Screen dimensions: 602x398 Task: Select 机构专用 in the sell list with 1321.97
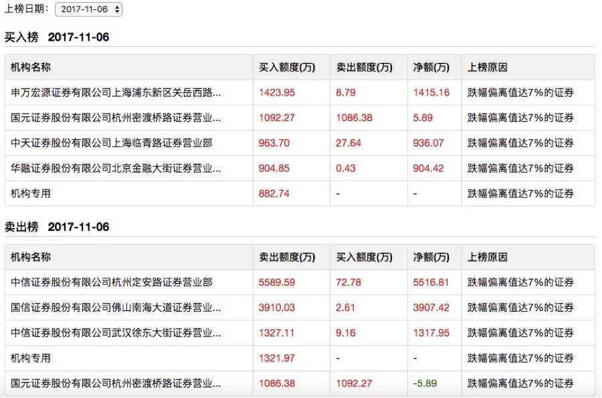(x=31, y=358)
